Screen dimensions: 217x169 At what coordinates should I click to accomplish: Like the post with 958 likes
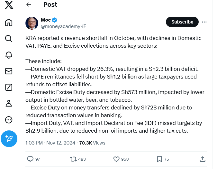[x=116, y=159]
